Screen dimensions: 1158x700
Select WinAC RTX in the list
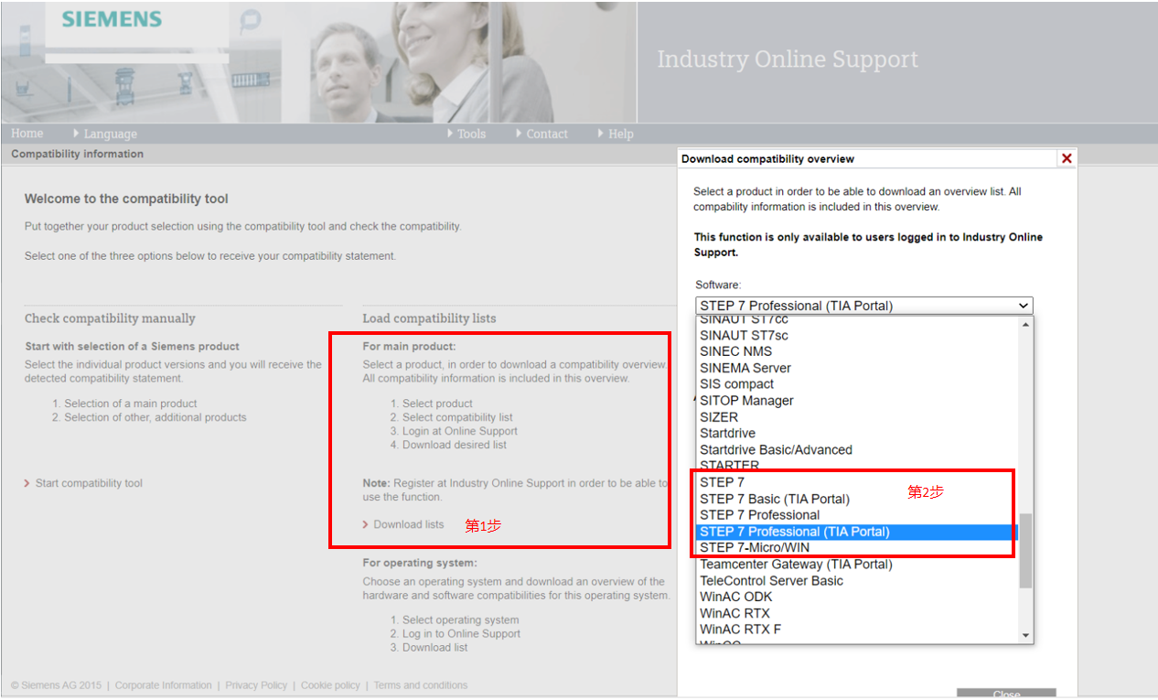pos(857,613)
